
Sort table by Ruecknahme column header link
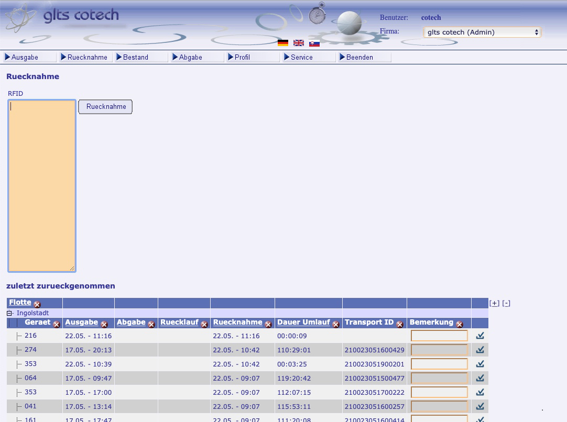(x=237, y=323)
